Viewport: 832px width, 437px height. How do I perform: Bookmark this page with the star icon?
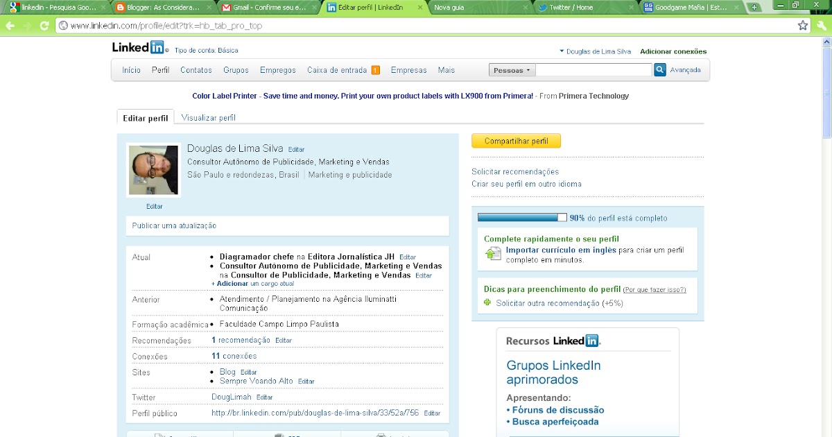803,26
